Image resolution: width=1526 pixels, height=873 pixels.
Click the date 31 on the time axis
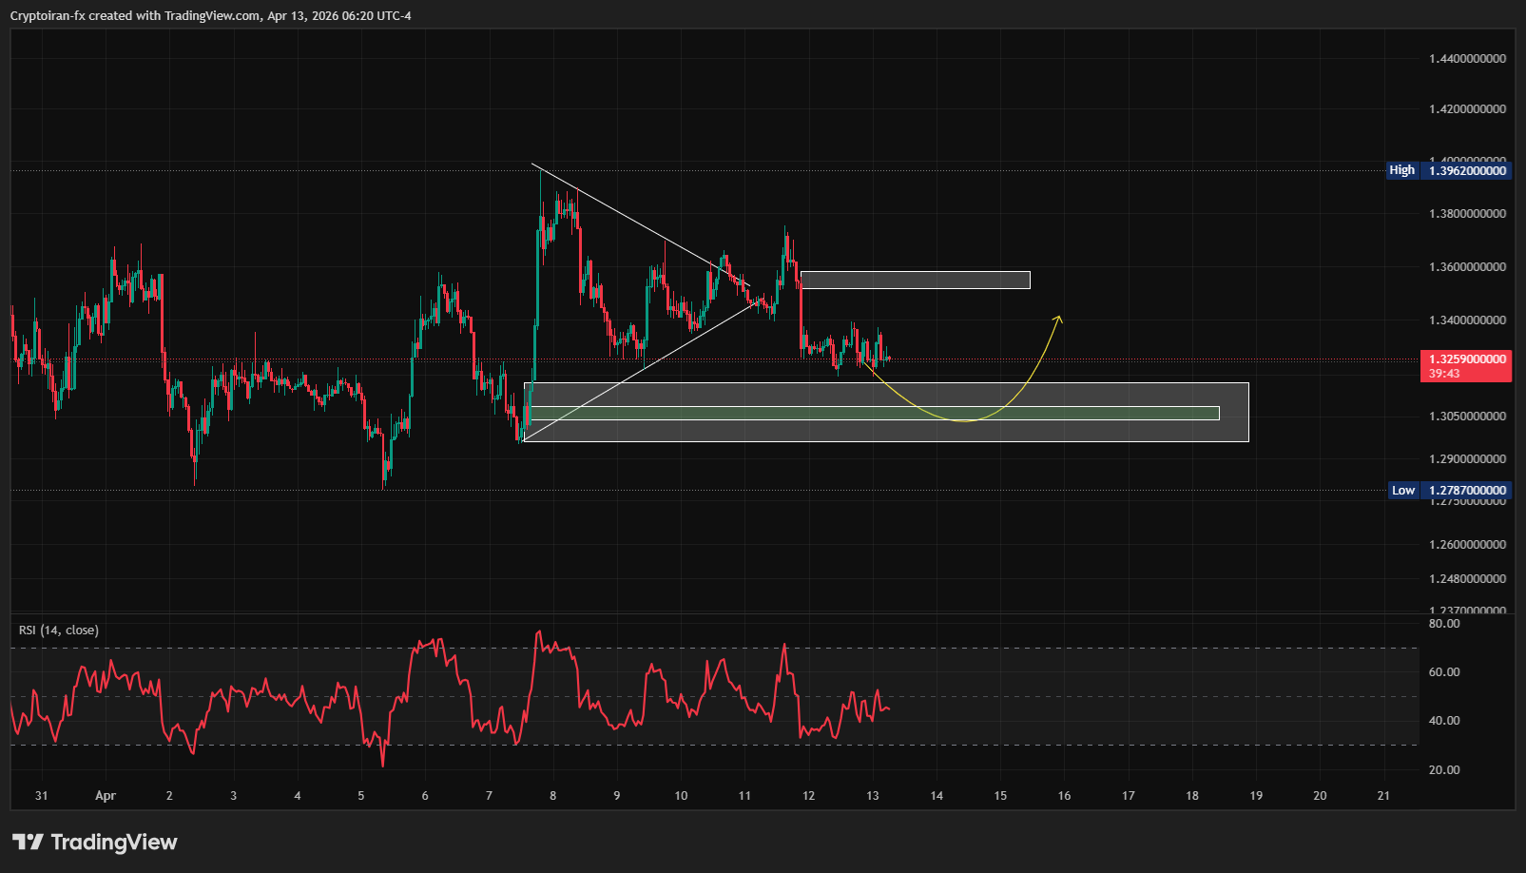(x=41, y=796)
